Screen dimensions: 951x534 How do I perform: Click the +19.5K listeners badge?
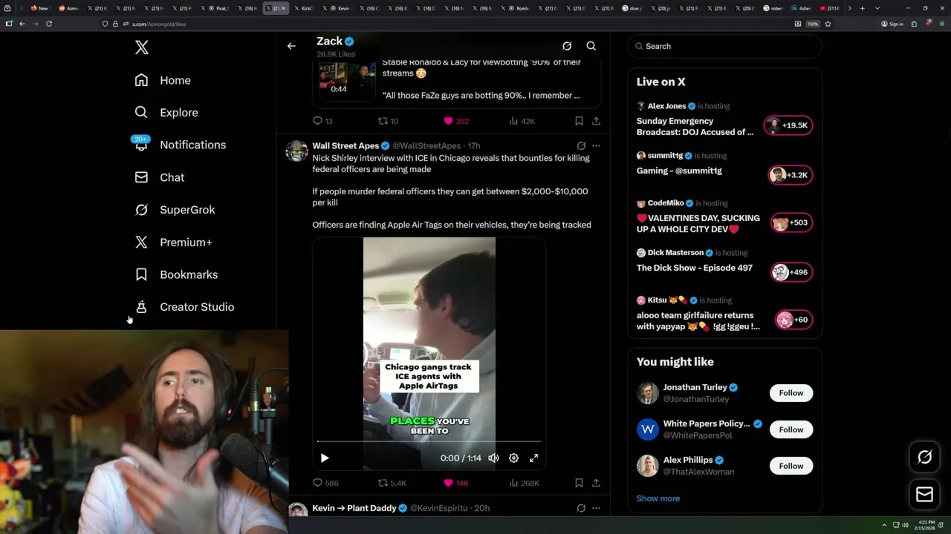coord(789,125)
